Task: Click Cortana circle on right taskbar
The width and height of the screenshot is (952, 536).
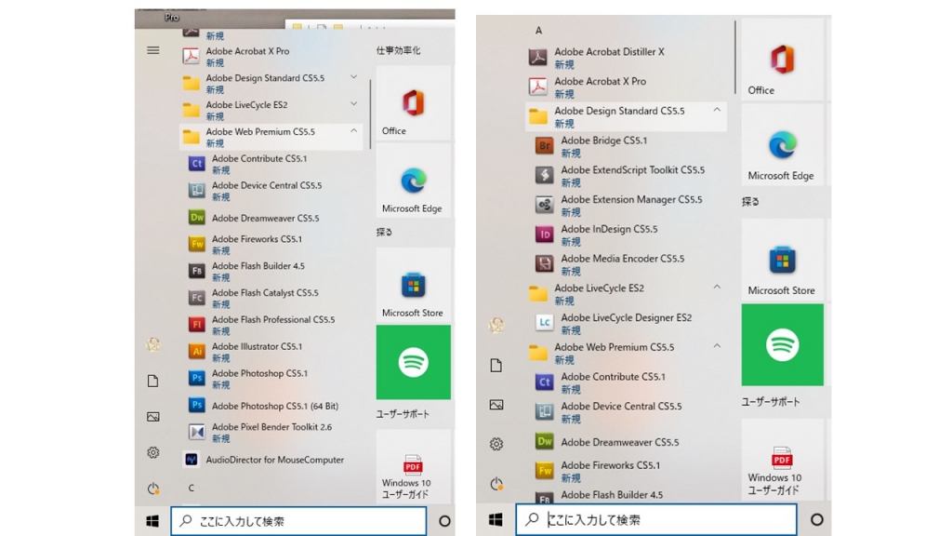Action: 816,519
